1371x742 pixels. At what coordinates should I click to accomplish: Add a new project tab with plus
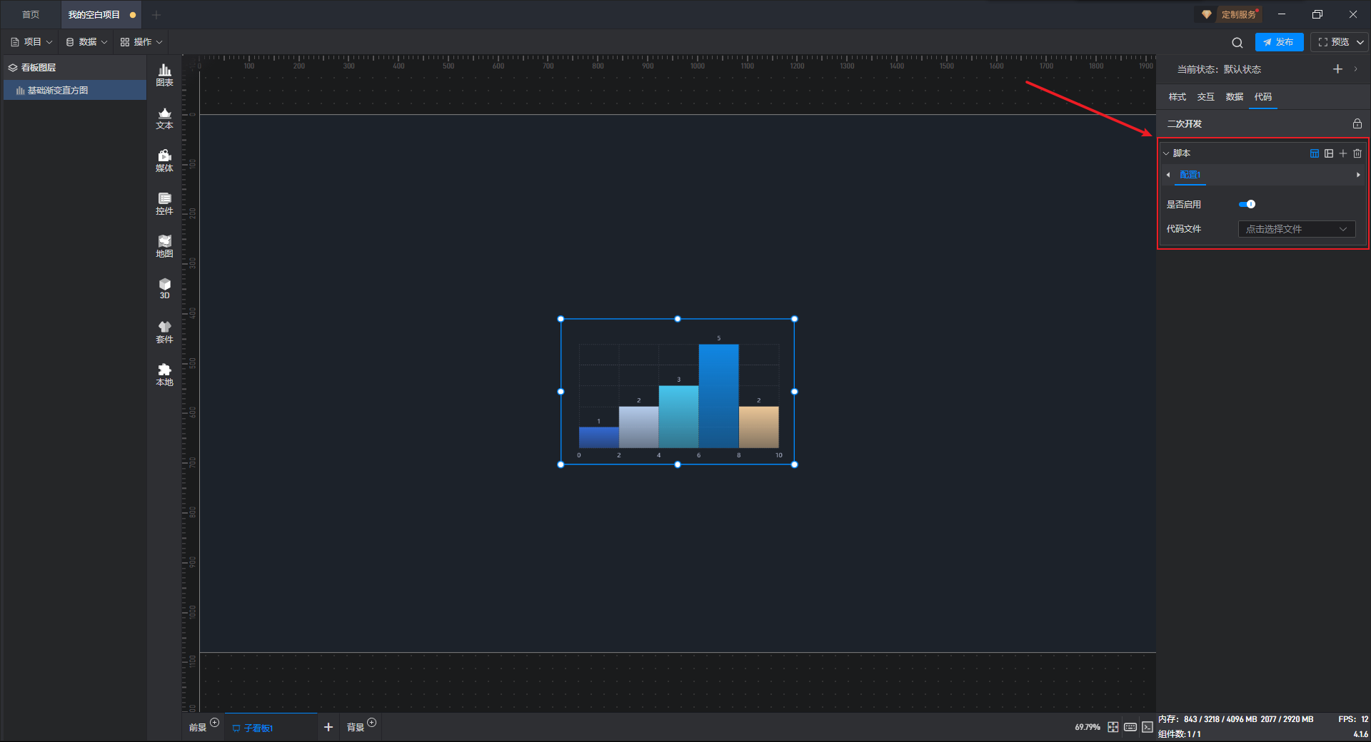click(156, 14)
